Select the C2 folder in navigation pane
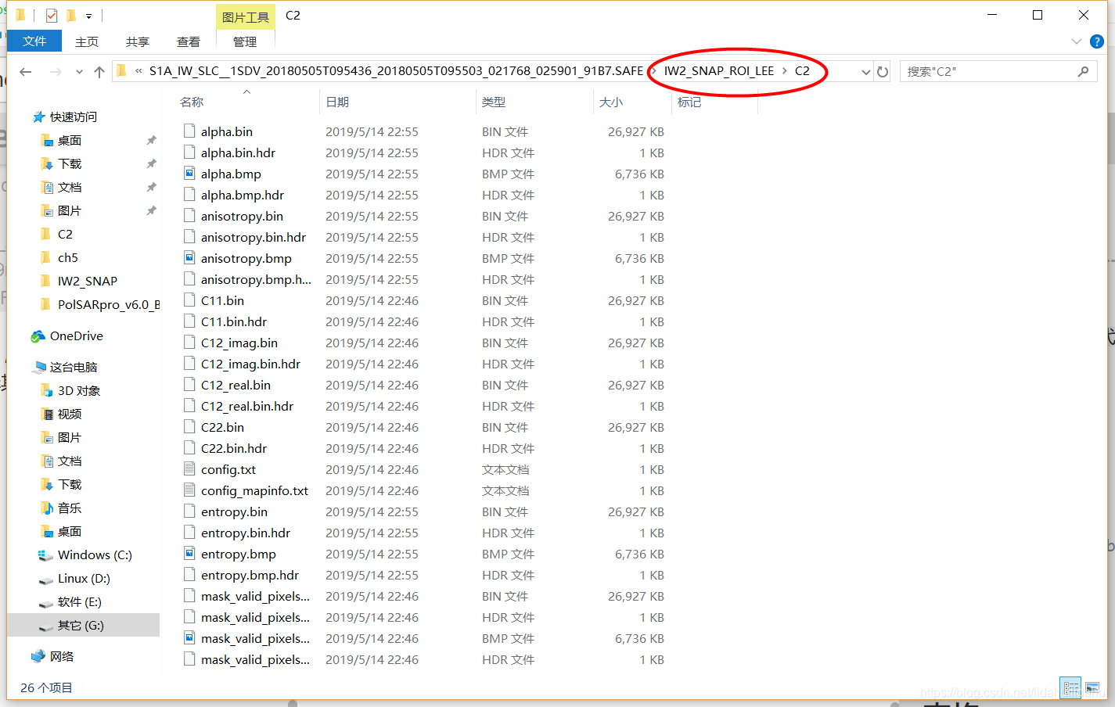This screenshot has height=707, width=1115. 65,235
